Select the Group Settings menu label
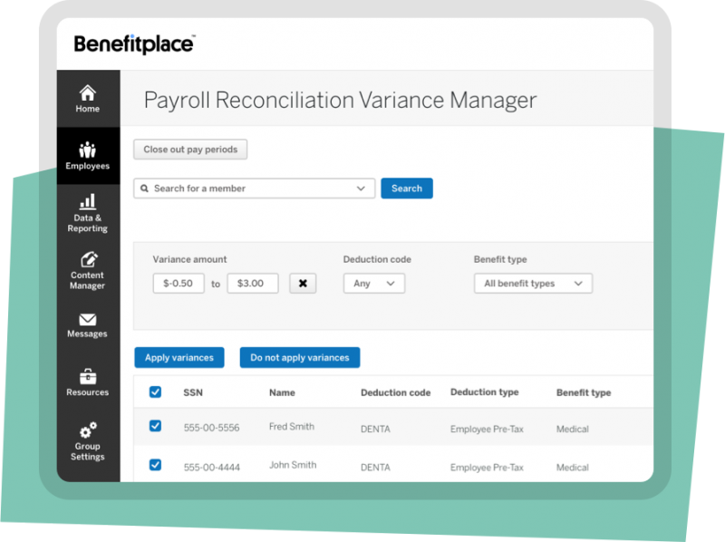The width and height of the screenshot is (725, 542). tap(87, 451)
